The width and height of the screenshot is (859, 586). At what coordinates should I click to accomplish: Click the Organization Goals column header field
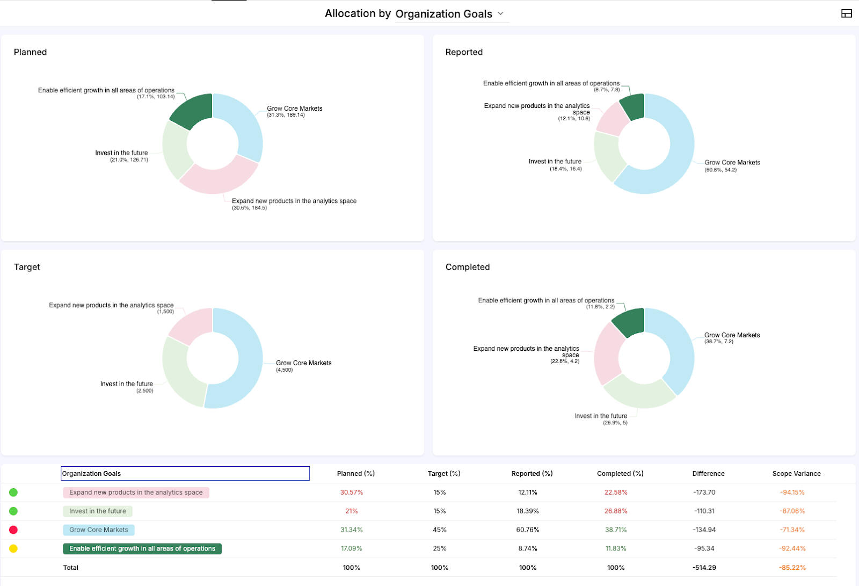pyautogui.click(x=185, y=473)
